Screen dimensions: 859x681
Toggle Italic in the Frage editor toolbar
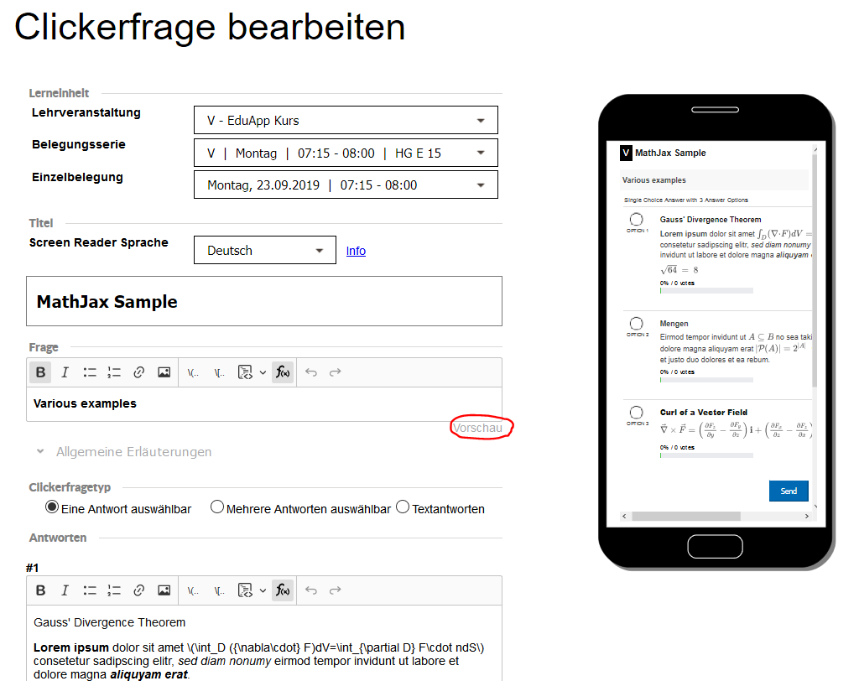(65, 372)
